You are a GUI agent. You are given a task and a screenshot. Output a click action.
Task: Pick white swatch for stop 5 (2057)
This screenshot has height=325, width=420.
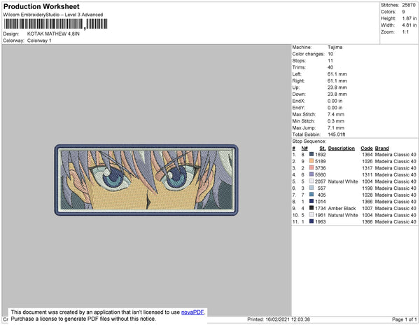click(311, 181)
